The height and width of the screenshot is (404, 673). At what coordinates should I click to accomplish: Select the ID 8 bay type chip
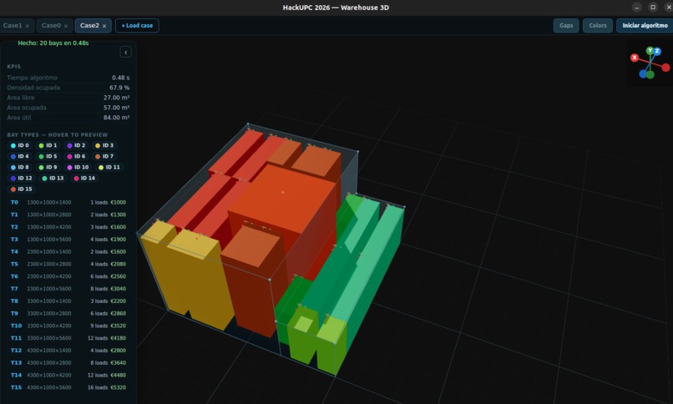[20, 167]
